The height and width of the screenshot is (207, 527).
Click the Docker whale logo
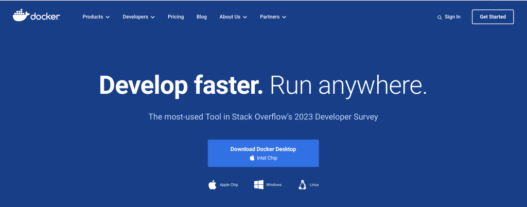[x=37, y=15]
